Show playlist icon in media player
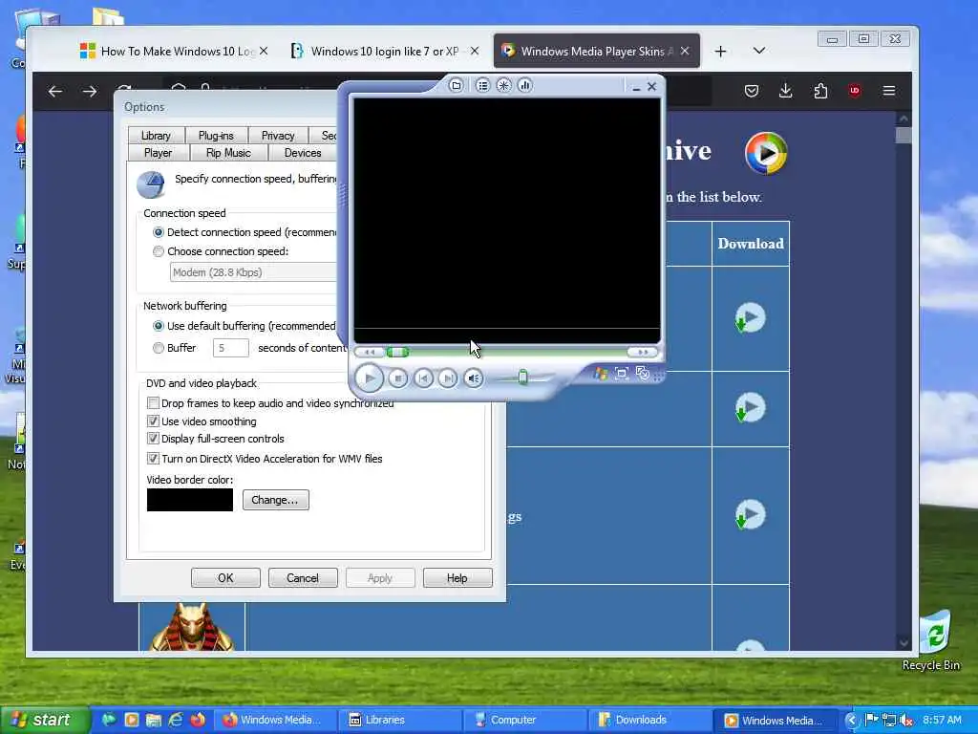 click(x=482, y=85)
